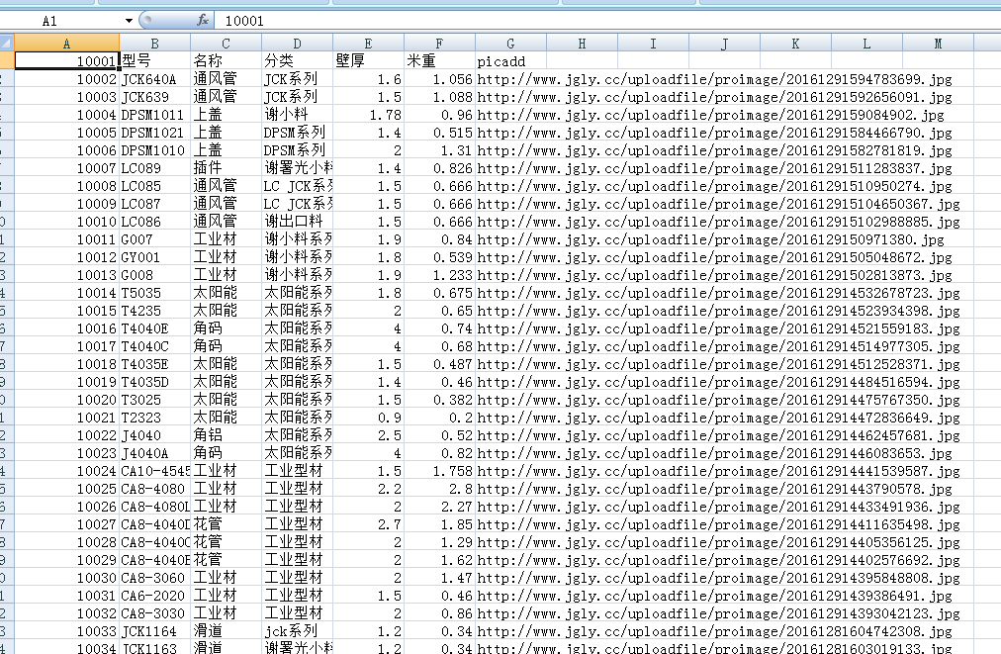Select column K header
The width and height of the screenshot is (1001, 654).
pos(795,44)
